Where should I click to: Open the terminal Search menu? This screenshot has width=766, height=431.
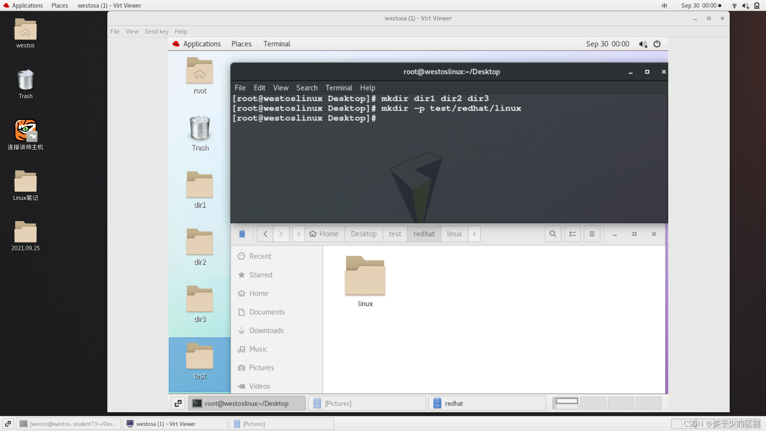click(306, 88)
